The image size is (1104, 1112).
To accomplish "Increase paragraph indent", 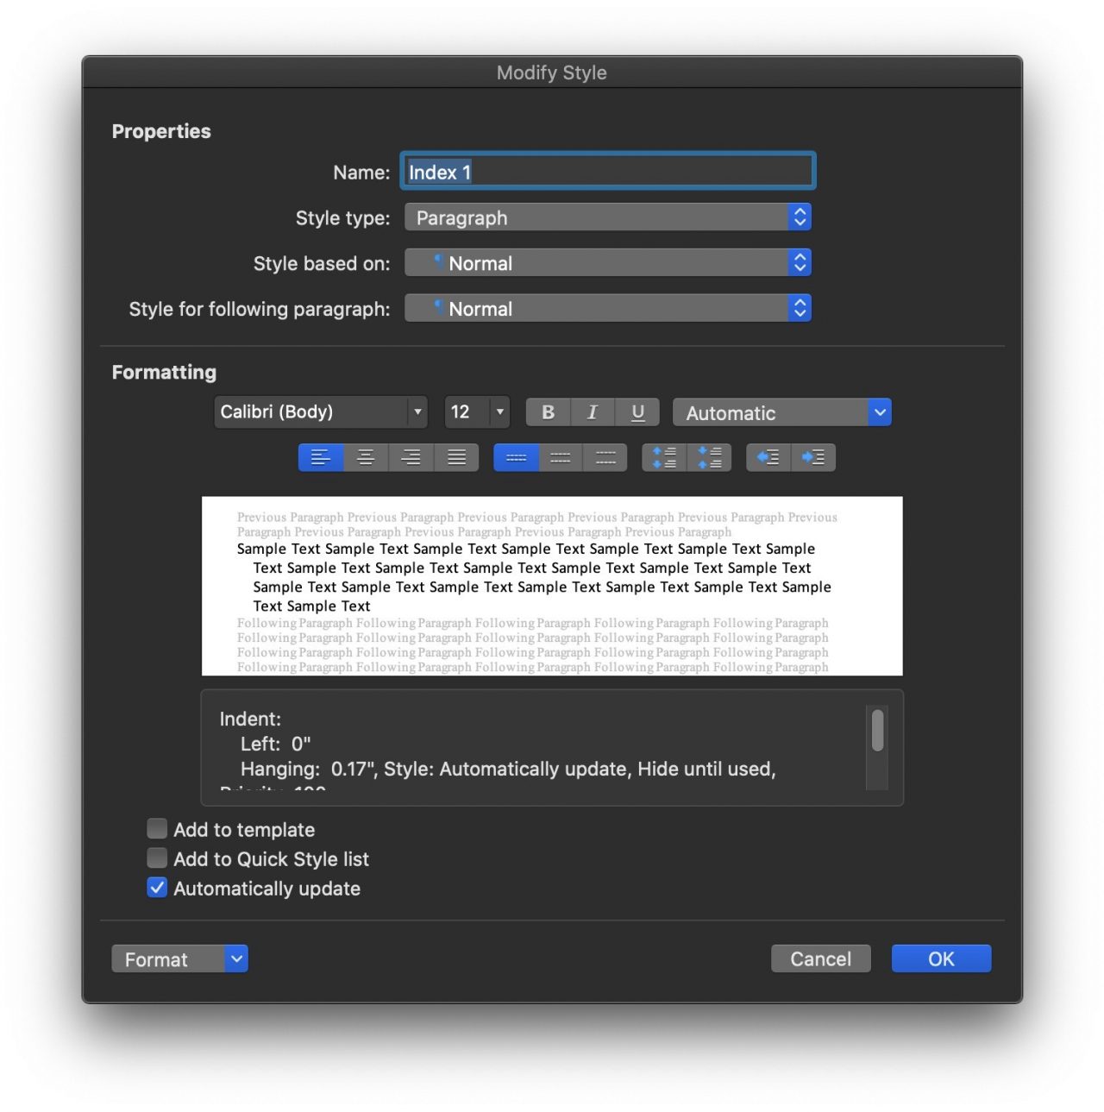I will [812, 457].
